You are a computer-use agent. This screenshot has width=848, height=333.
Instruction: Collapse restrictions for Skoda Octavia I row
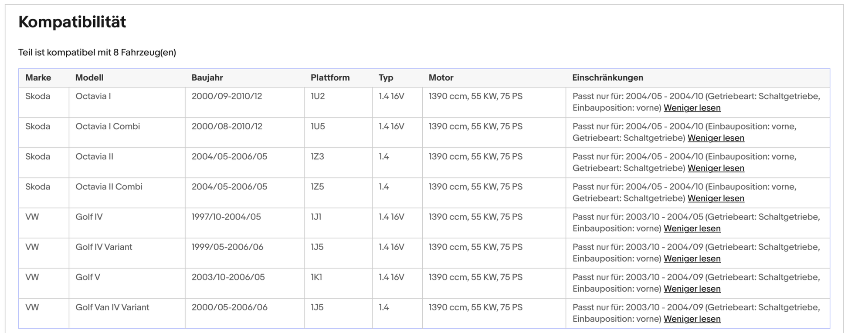coord(692,108)
